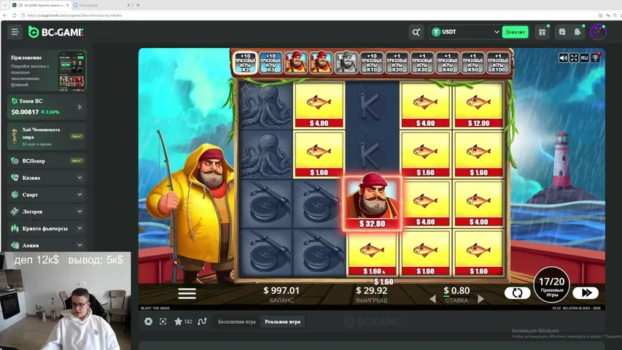Expand the Лотерея sidebar section
The width and height of the screenshot is (622, 350).
point(79,211)
